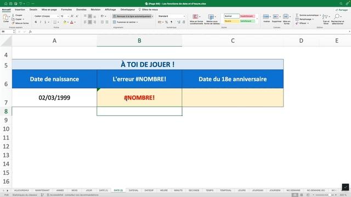Click the Mise en forme cells icon

tap(286, 16)
